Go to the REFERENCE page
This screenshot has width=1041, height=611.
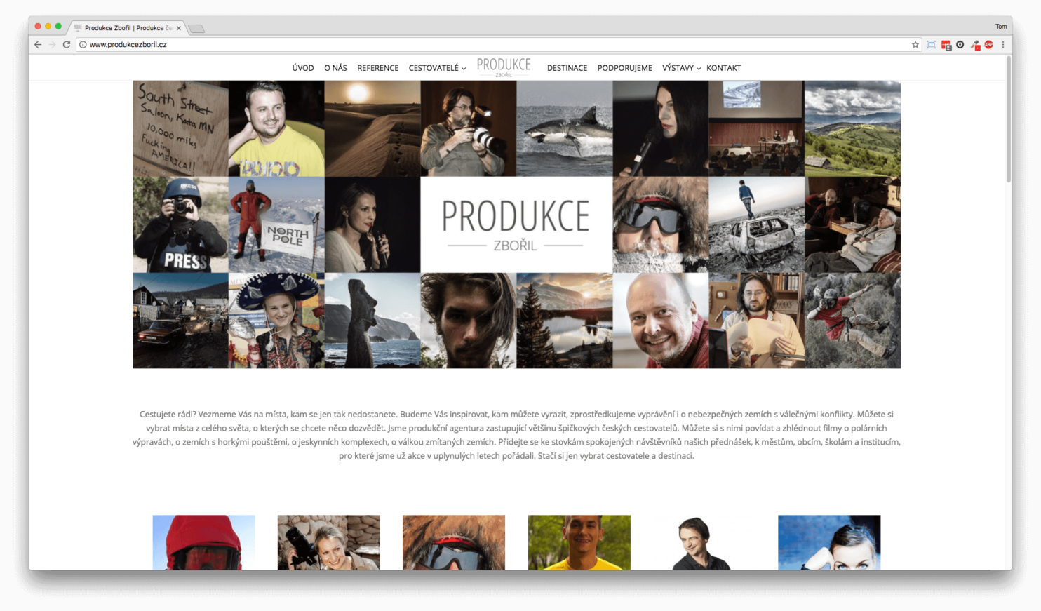point(377,68)
